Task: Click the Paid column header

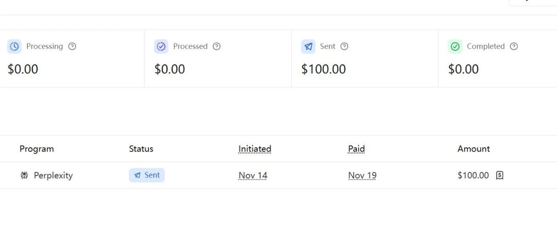Action: pos(356,149)
